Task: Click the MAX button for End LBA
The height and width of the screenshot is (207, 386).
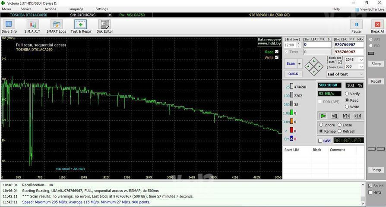Action: point(360,39)
